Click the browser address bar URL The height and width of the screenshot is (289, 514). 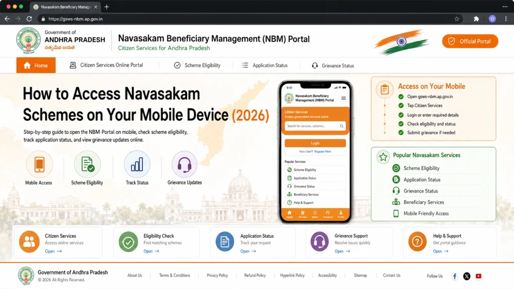click(75, 19)
